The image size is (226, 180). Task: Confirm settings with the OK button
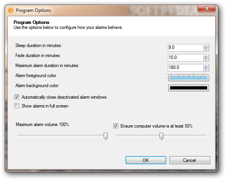146,160
